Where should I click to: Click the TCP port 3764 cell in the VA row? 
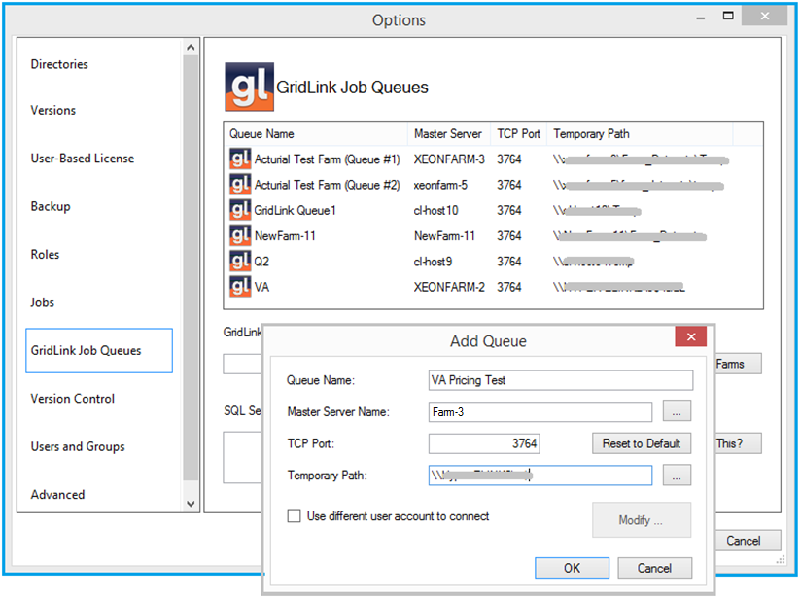tap(509, 287)
